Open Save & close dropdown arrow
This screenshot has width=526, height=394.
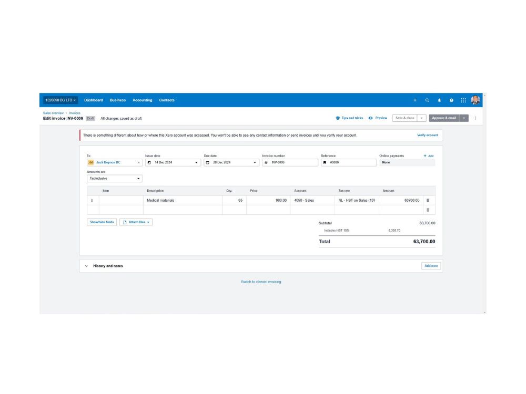coord(422,118)
